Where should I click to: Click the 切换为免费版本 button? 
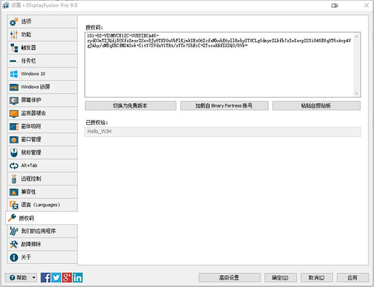tap(130, 106)
